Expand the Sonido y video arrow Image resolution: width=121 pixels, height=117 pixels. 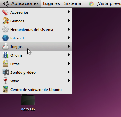coord(69,72)
